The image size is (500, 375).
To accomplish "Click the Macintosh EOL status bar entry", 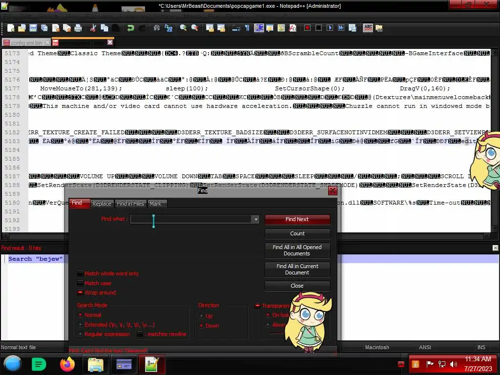I will (377, 347).
